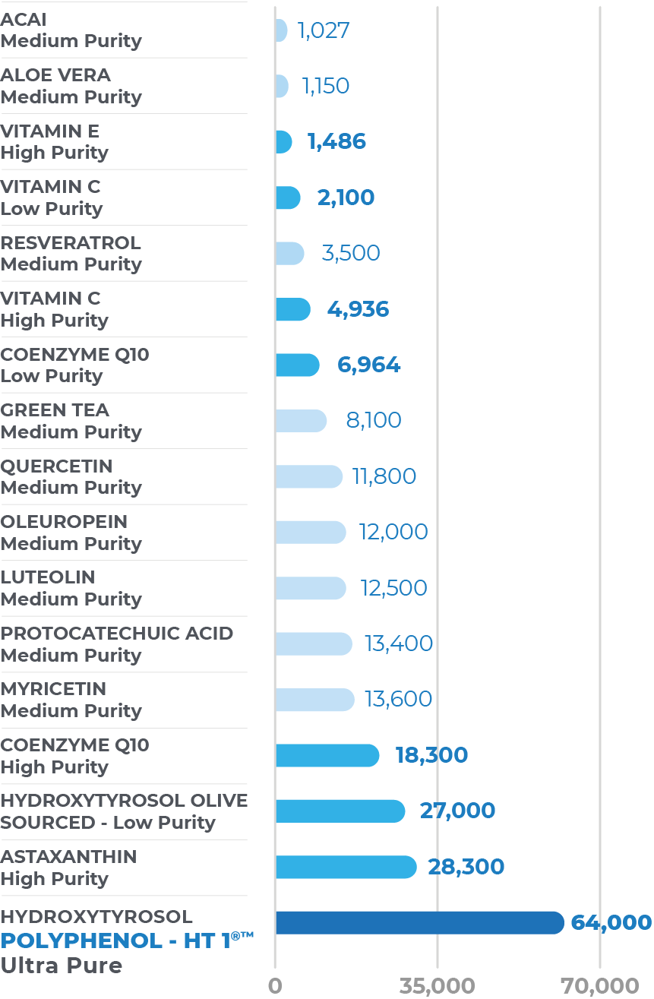Click the 4,936 value label

click(x=358, y=309)
